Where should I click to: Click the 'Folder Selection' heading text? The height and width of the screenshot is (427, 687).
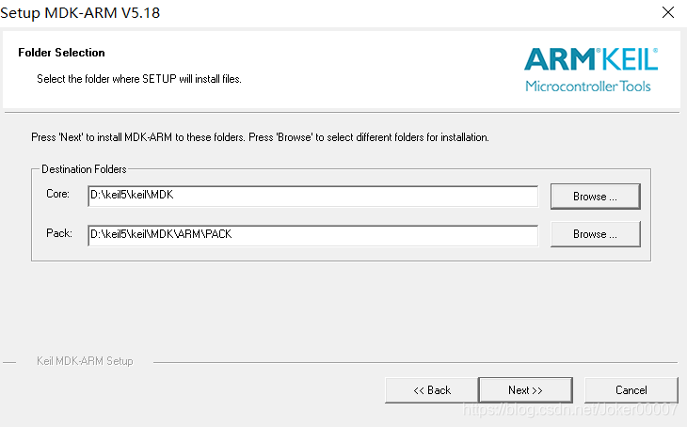coord(61,53)
